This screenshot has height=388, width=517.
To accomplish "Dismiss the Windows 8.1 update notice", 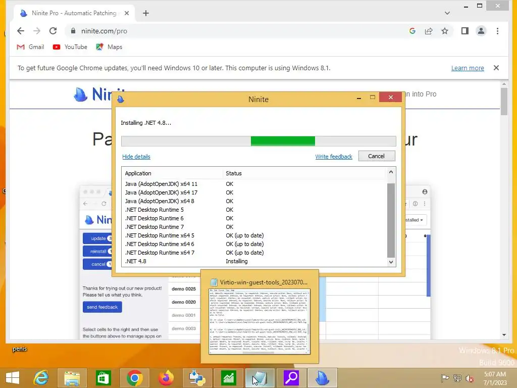I will click(496, 68).
